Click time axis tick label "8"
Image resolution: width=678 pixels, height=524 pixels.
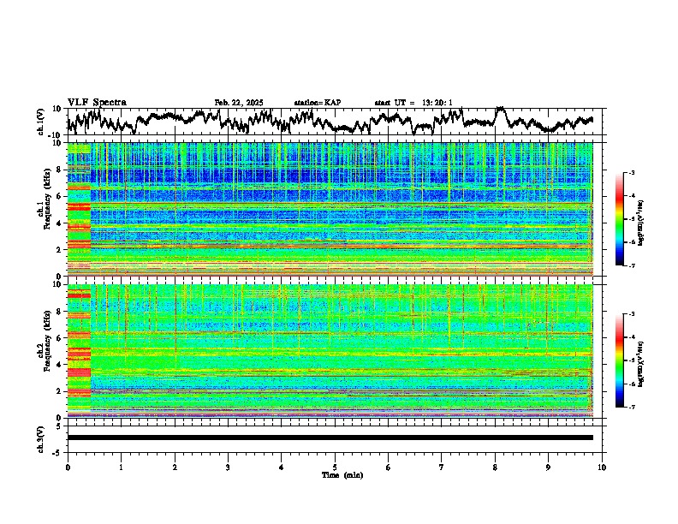pyautogui.click(x=495, y=467)
